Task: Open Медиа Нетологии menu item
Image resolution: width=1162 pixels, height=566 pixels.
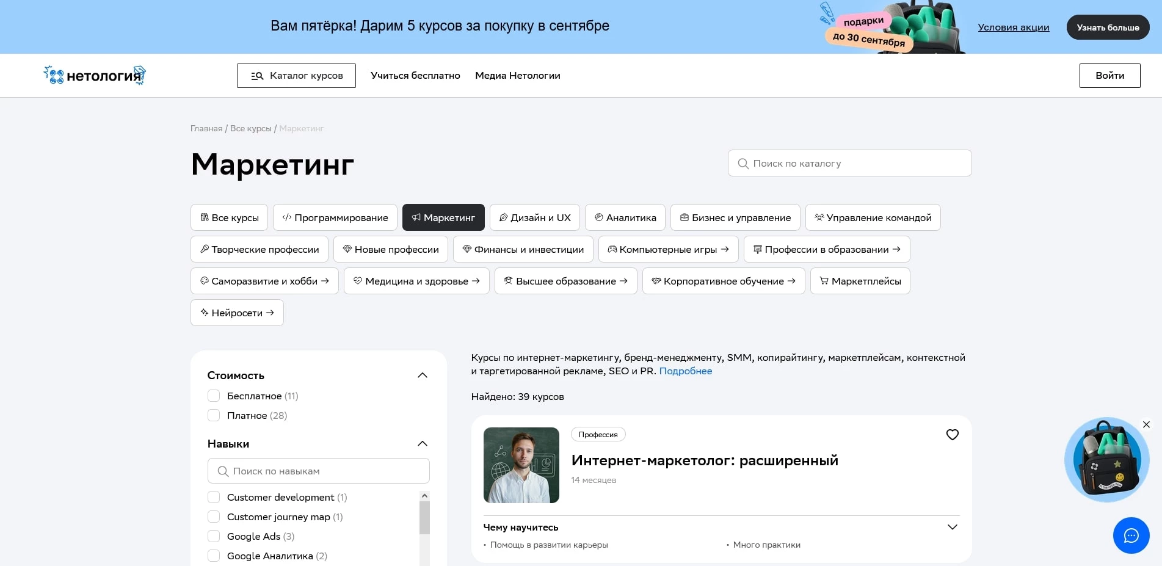Action: tap(517, 75)
